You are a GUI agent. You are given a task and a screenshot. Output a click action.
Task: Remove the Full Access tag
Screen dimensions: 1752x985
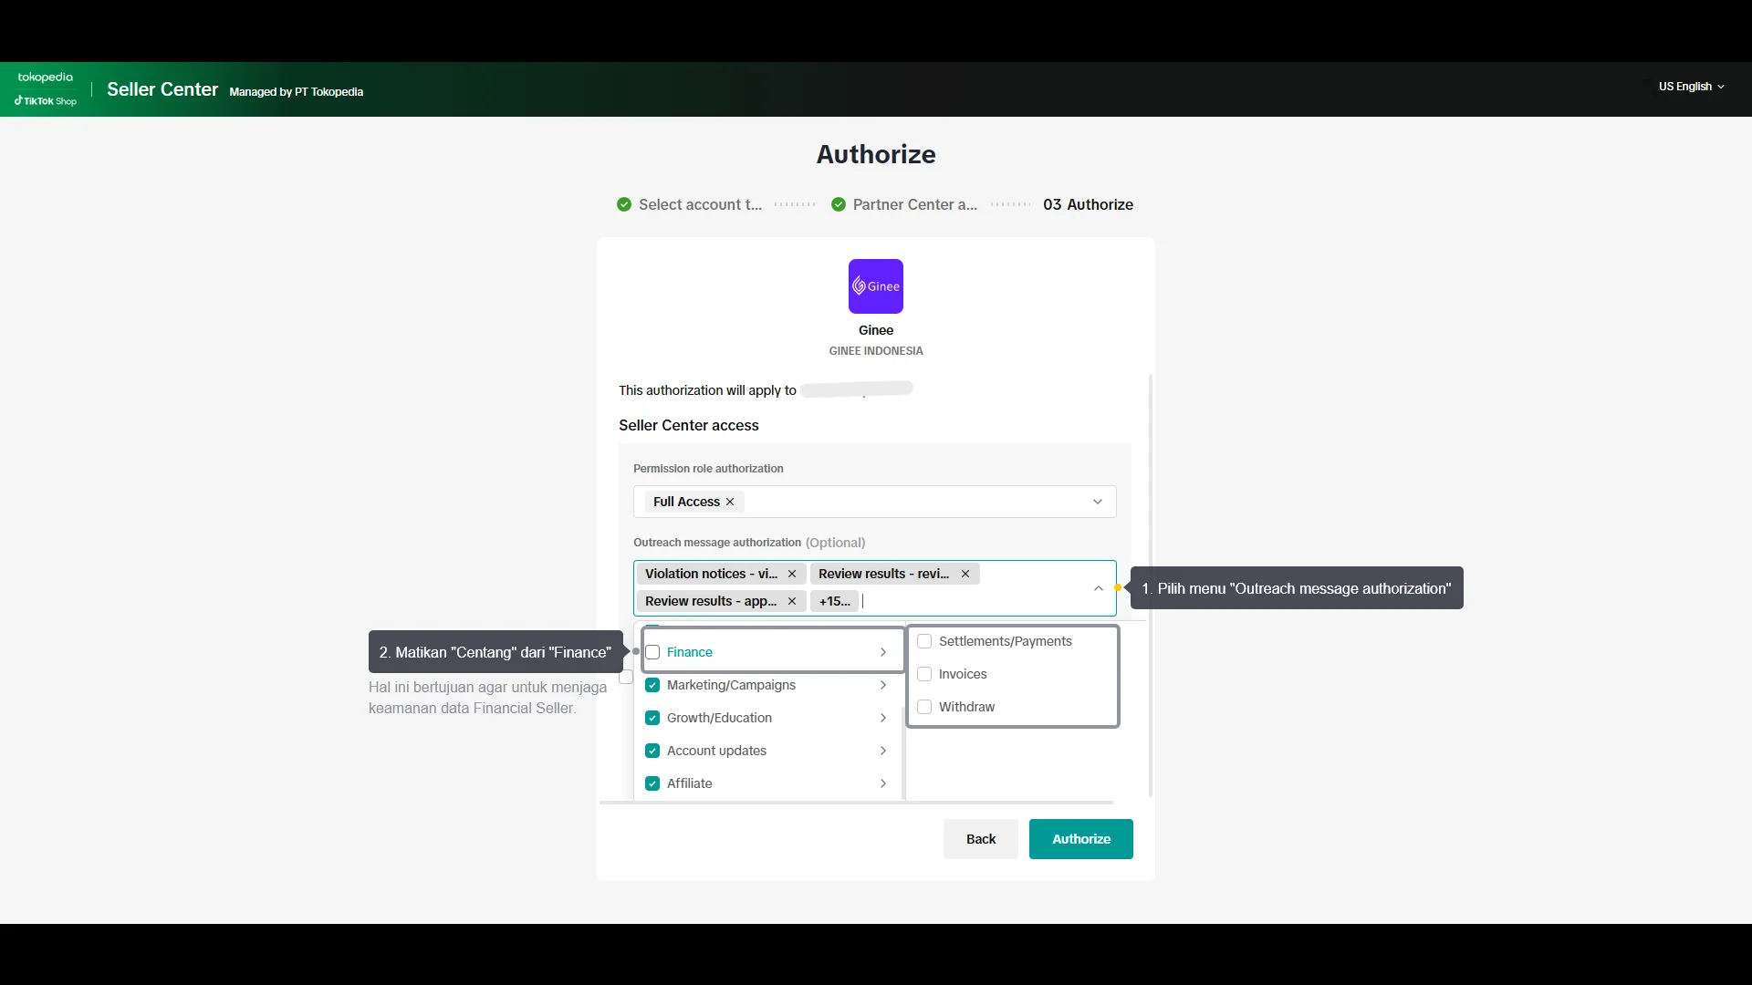(x=730, y=502)
